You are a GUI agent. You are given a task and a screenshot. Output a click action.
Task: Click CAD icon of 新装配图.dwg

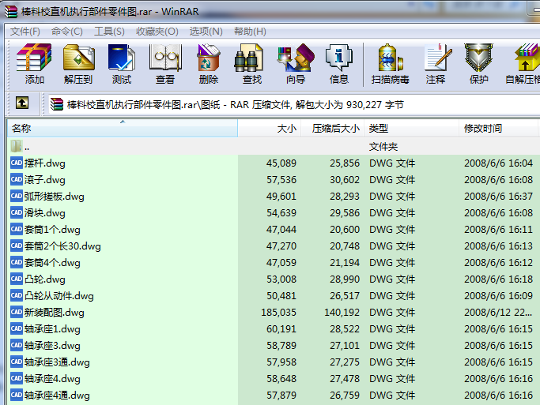[x=16, y=312]
